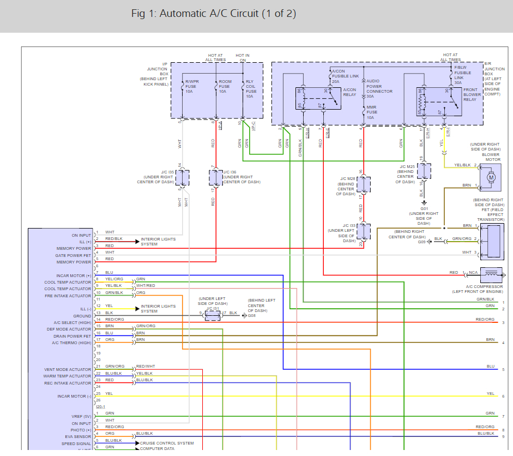Click the I20-1 connector label
Screen dimensions: 513x456
coord(100,406)
